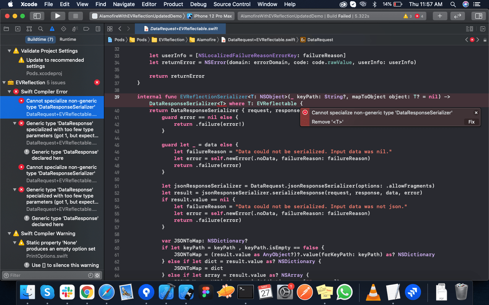This screenshot has height=305, width=489.
Task: Open Postman from the Dock
Action: pos(305,292)
